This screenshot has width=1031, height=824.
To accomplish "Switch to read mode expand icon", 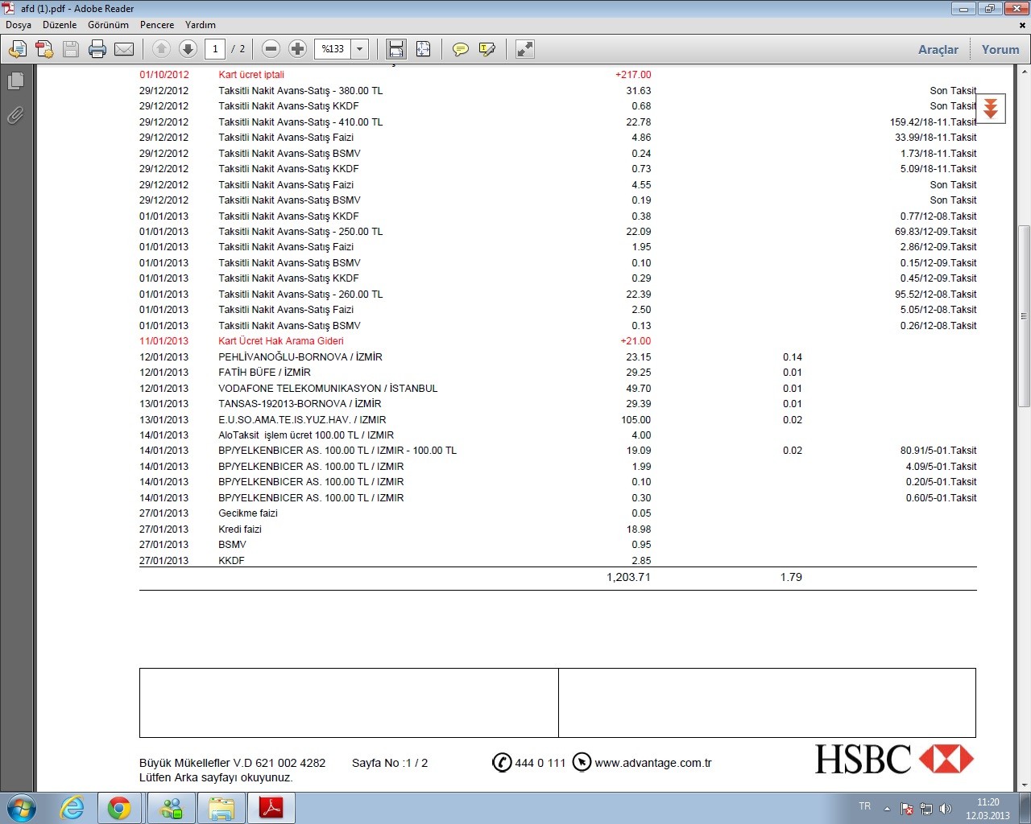I will click(x=525, y=49).
